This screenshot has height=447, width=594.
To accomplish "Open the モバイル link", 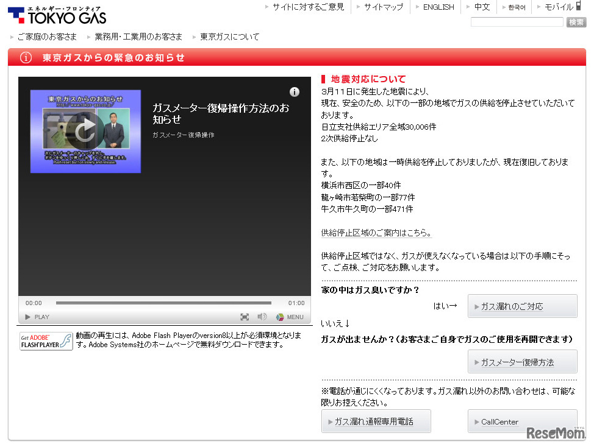I will point(559,7).
